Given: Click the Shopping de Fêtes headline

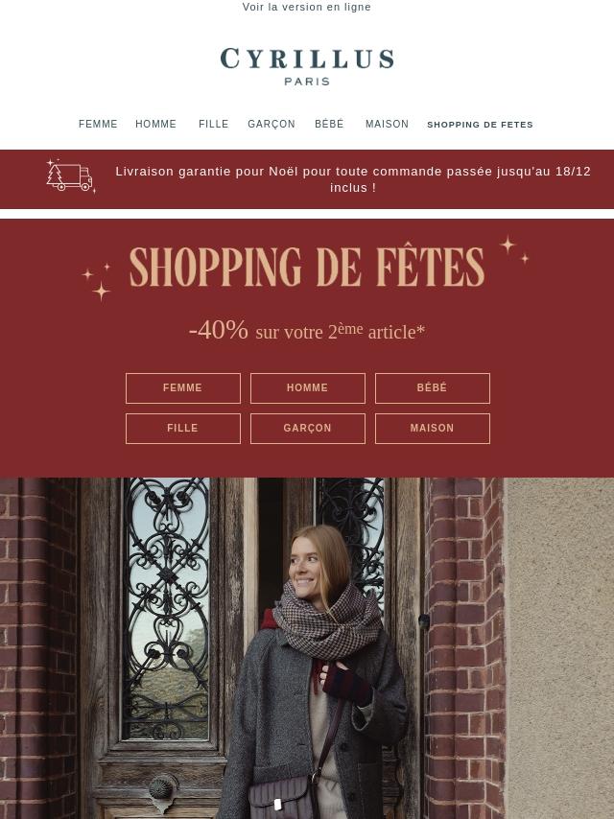Looking at the screenshot, I should [307, 268].
